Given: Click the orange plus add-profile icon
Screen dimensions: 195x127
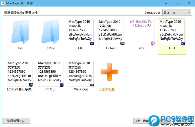Looking at the screenshot, I should click(109, 72).
